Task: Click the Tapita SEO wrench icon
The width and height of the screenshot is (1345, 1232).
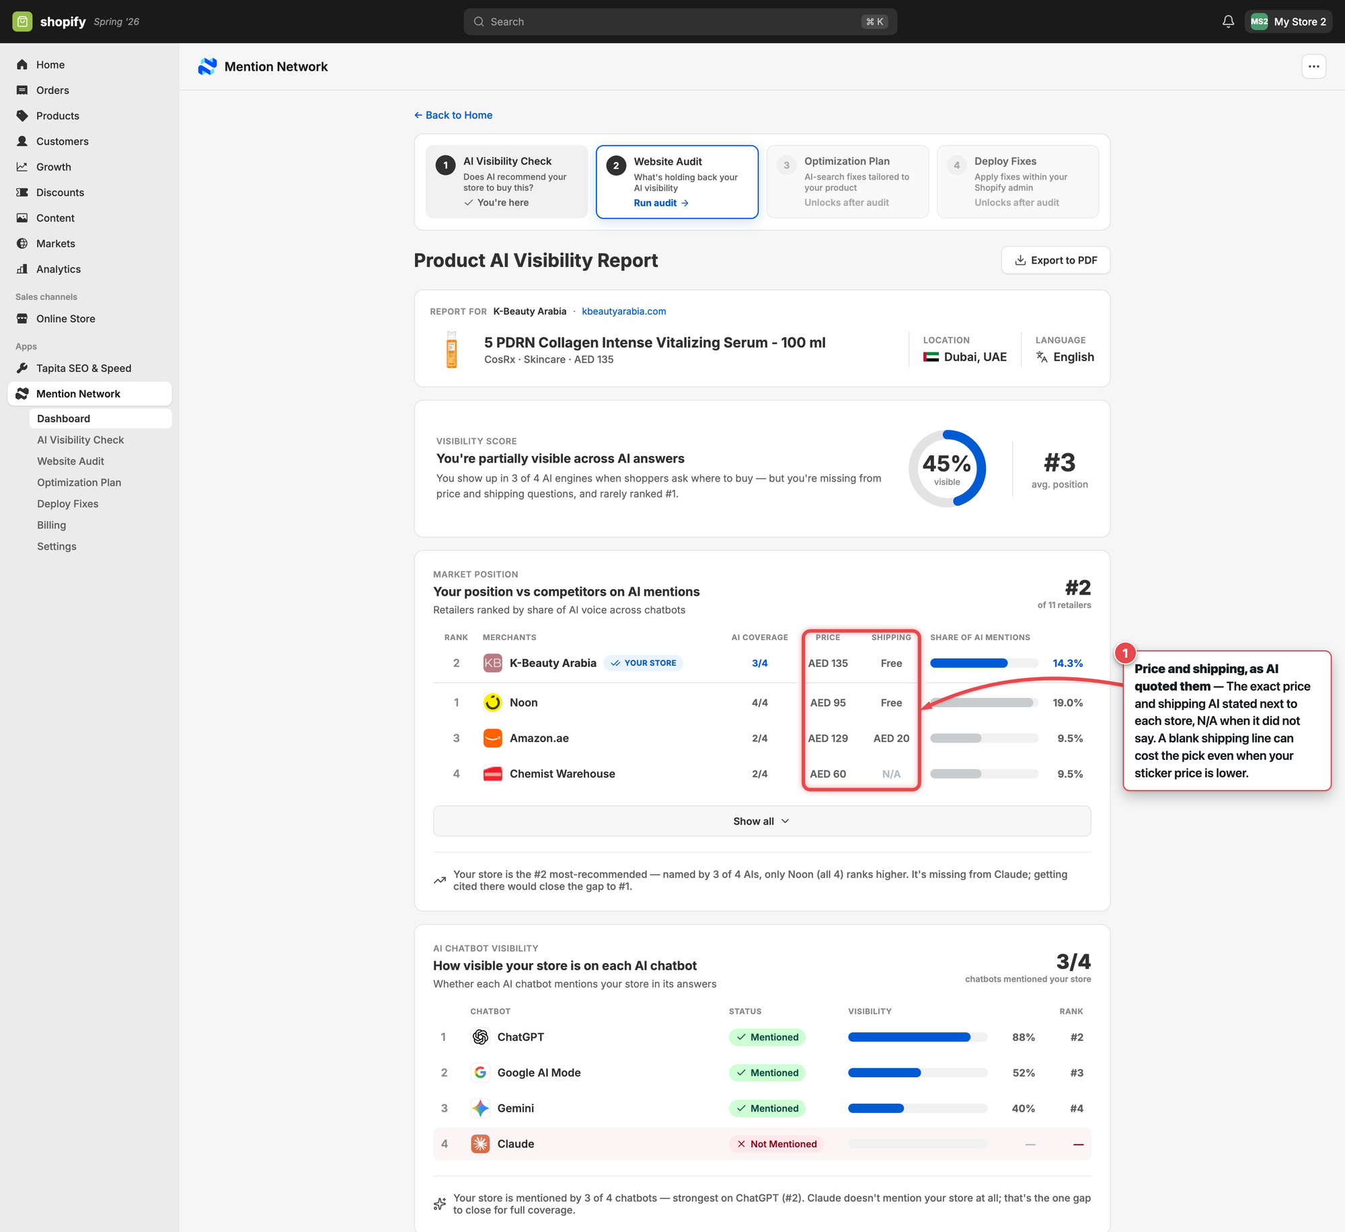Action: tap(22, 369)
